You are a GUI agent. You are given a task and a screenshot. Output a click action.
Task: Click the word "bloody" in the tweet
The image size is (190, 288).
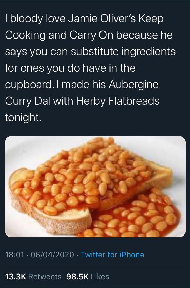(x=26, y=18)
